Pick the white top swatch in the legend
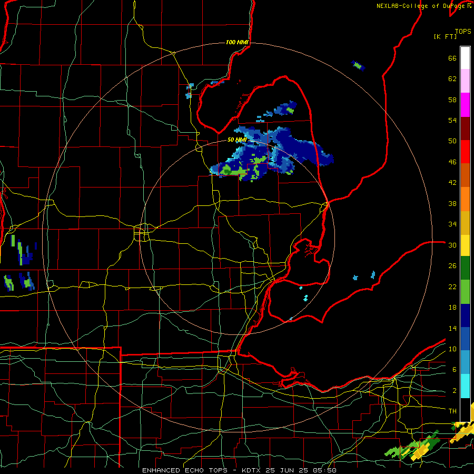 tap(465, 58)
